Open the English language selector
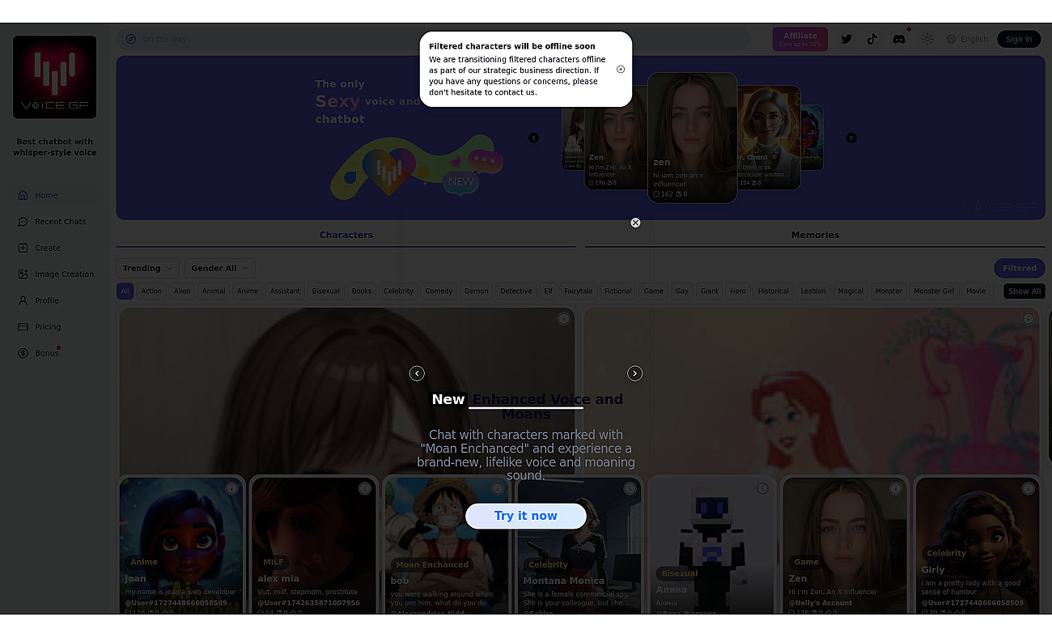Viewport: 1052px width, 638px height. coord(967,39)
